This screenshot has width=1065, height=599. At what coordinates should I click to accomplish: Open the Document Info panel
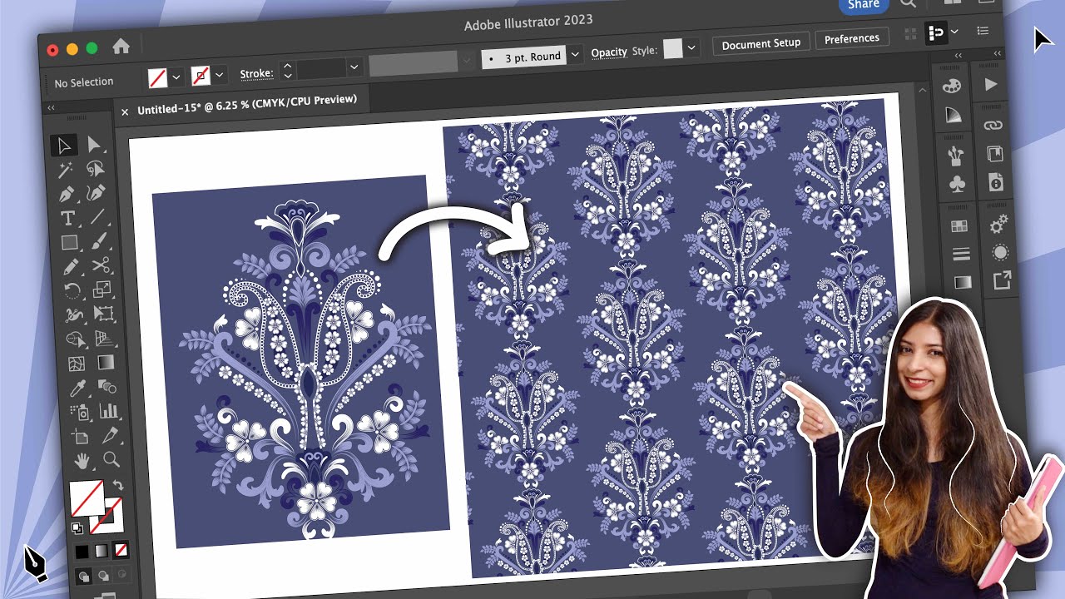coord(996,181)
